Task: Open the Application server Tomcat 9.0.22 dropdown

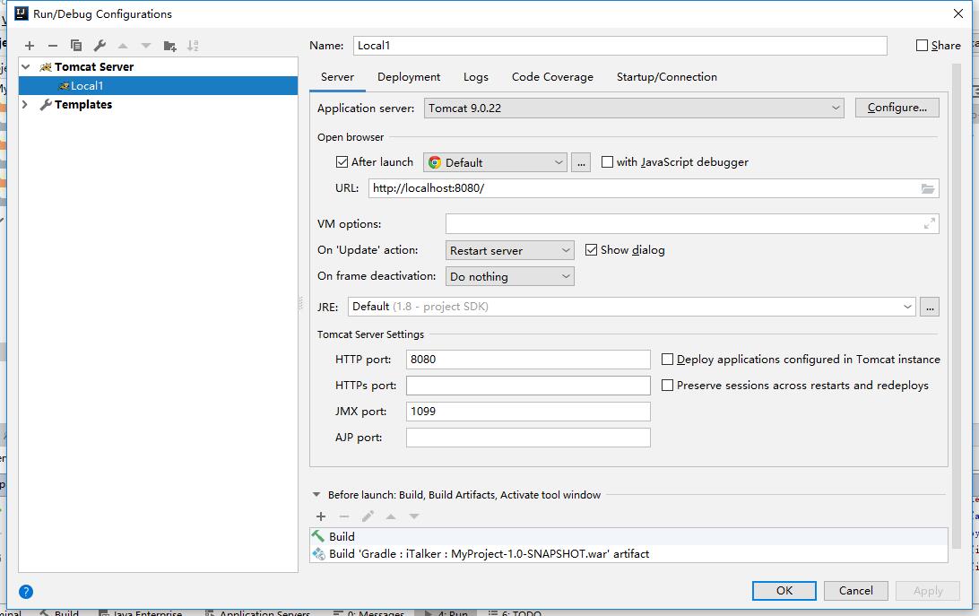Action: click(x=633, y=108)
